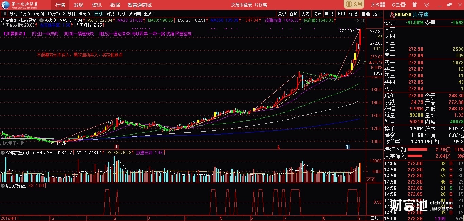The image size is (464, 221).
Task: Click the 返回 back button
Action: point(377,14)
